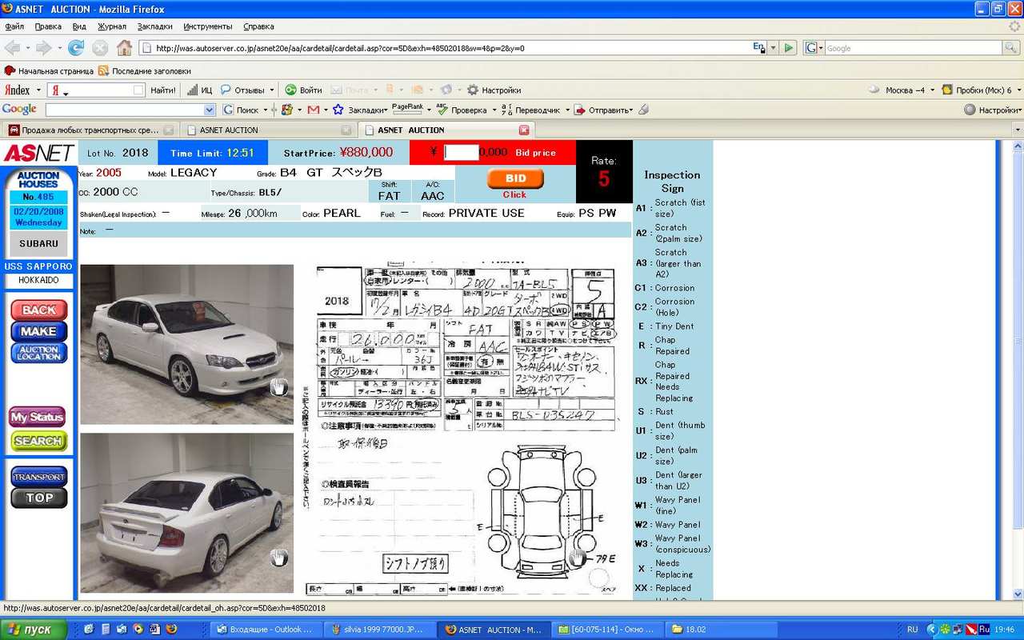Screen dimensions: 1024x640
Task: Click the Firefox back arrow
Action: 12,48
